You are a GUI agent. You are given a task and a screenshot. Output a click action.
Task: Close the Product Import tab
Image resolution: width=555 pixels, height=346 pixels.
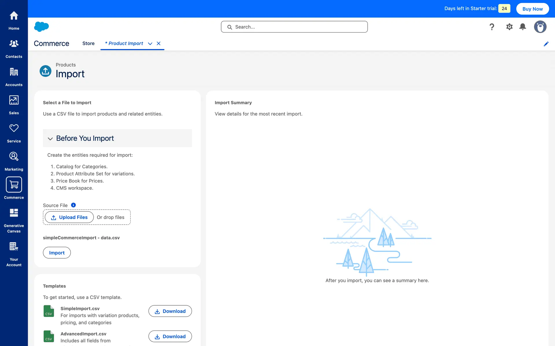tap(158, 44)
